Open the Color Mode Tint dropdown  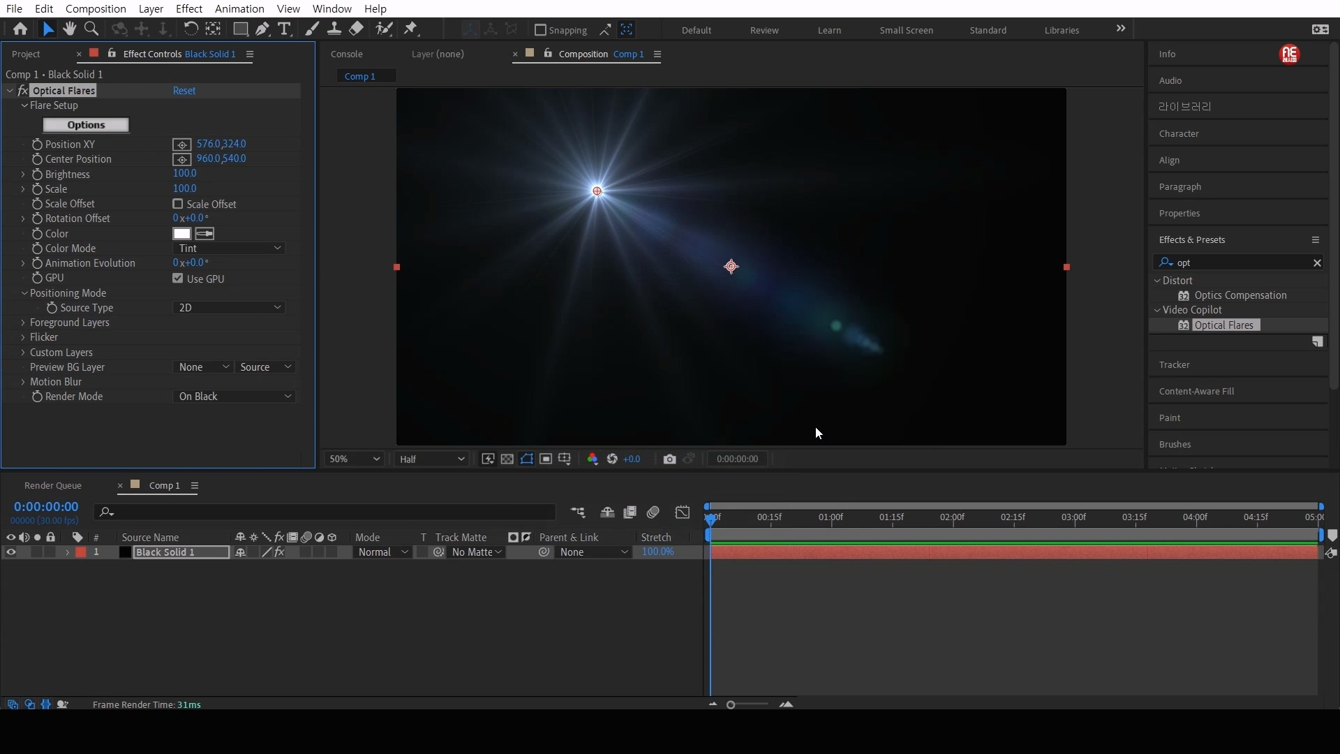(x=229, y=249)
